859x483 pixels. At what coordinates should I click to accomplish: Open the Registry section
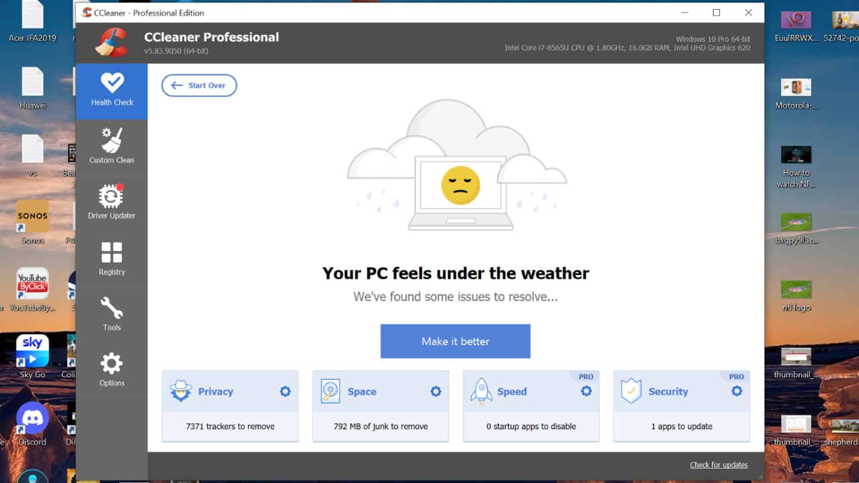[x=112, y=259]
